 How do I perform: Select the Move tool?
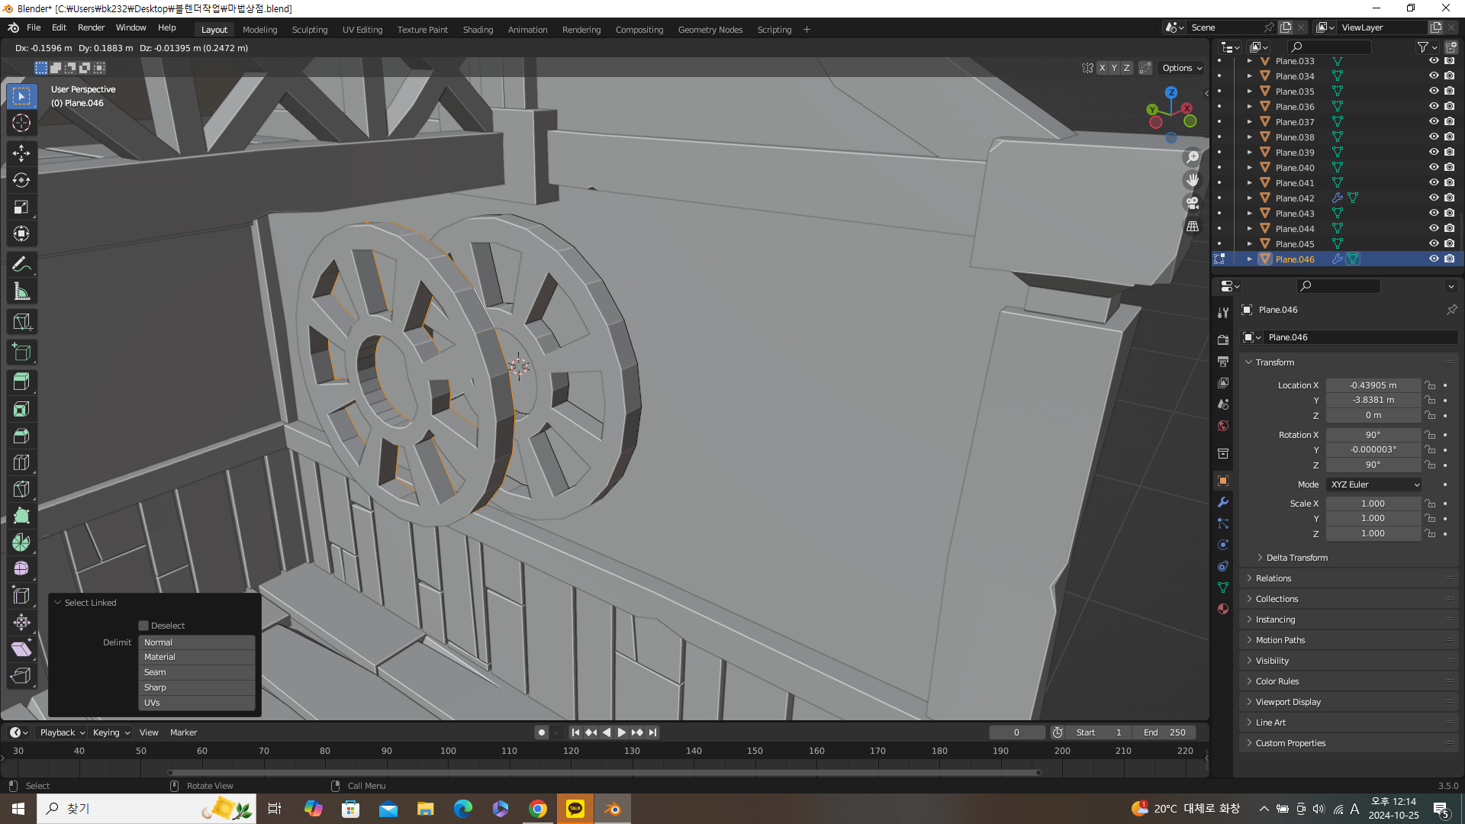21,153
